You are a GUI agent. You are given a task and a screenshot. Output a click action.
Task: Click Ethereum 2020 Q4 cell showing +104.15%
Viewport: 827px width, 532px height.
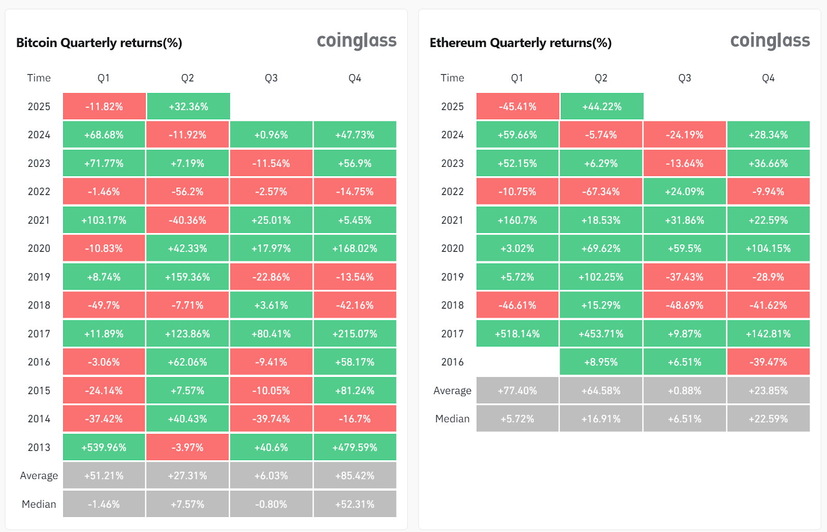tap(768, 248)
